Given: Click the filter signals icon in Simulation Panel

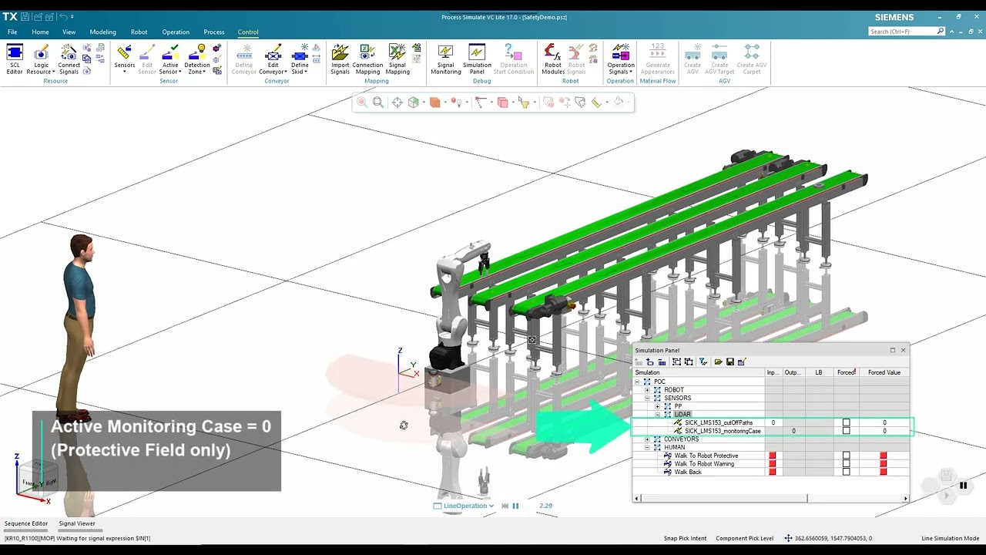Looking at the screenshot, I should (703, 362).
